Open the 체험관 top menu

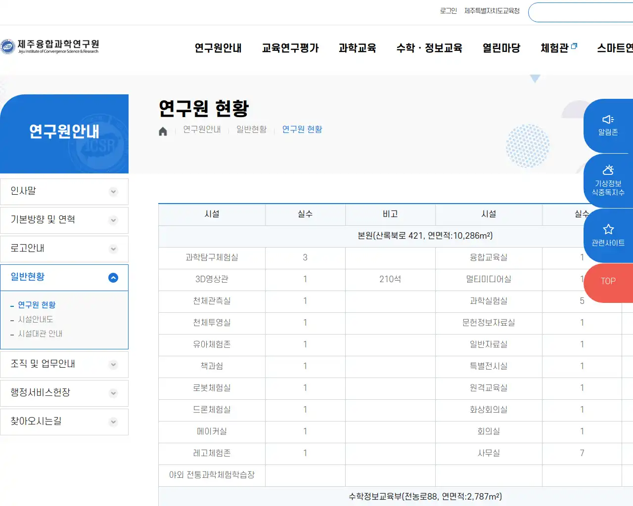pos(554,48)
